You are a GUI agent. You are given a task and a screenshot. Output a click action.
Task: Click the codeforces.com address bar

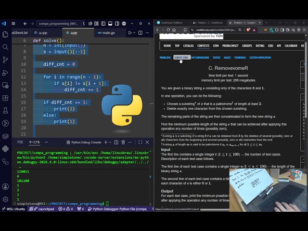pyautogui.click(x=216, y=30)
